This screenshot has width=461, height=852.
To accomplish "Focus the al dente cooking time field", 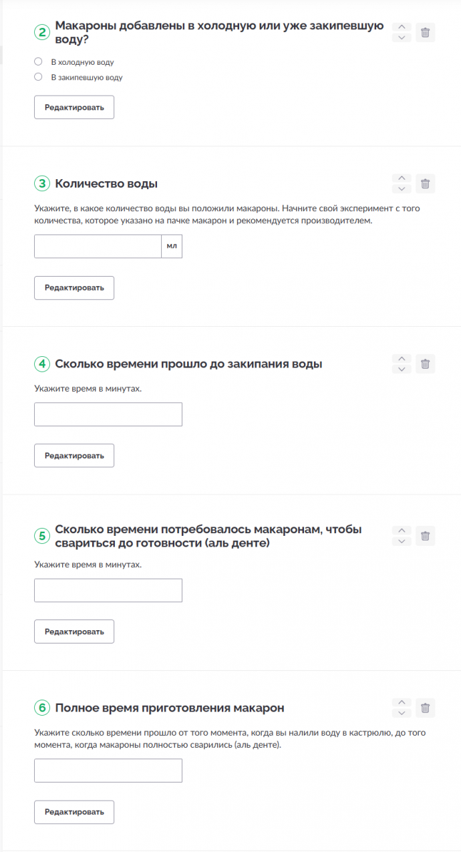I will [108, 591].
